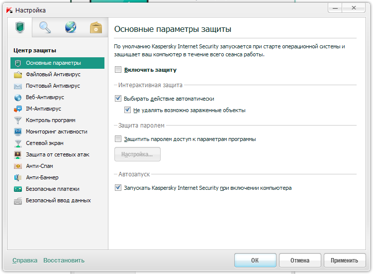The width and height of the screenshot is (373, 274).
Task: Close the Настройка window
Action: 354,8
